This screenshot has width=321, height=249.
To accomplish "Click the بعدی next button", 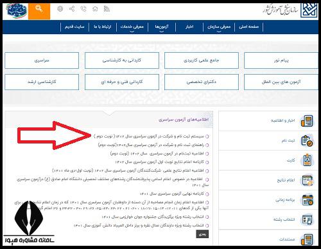I will click(202, 234).
